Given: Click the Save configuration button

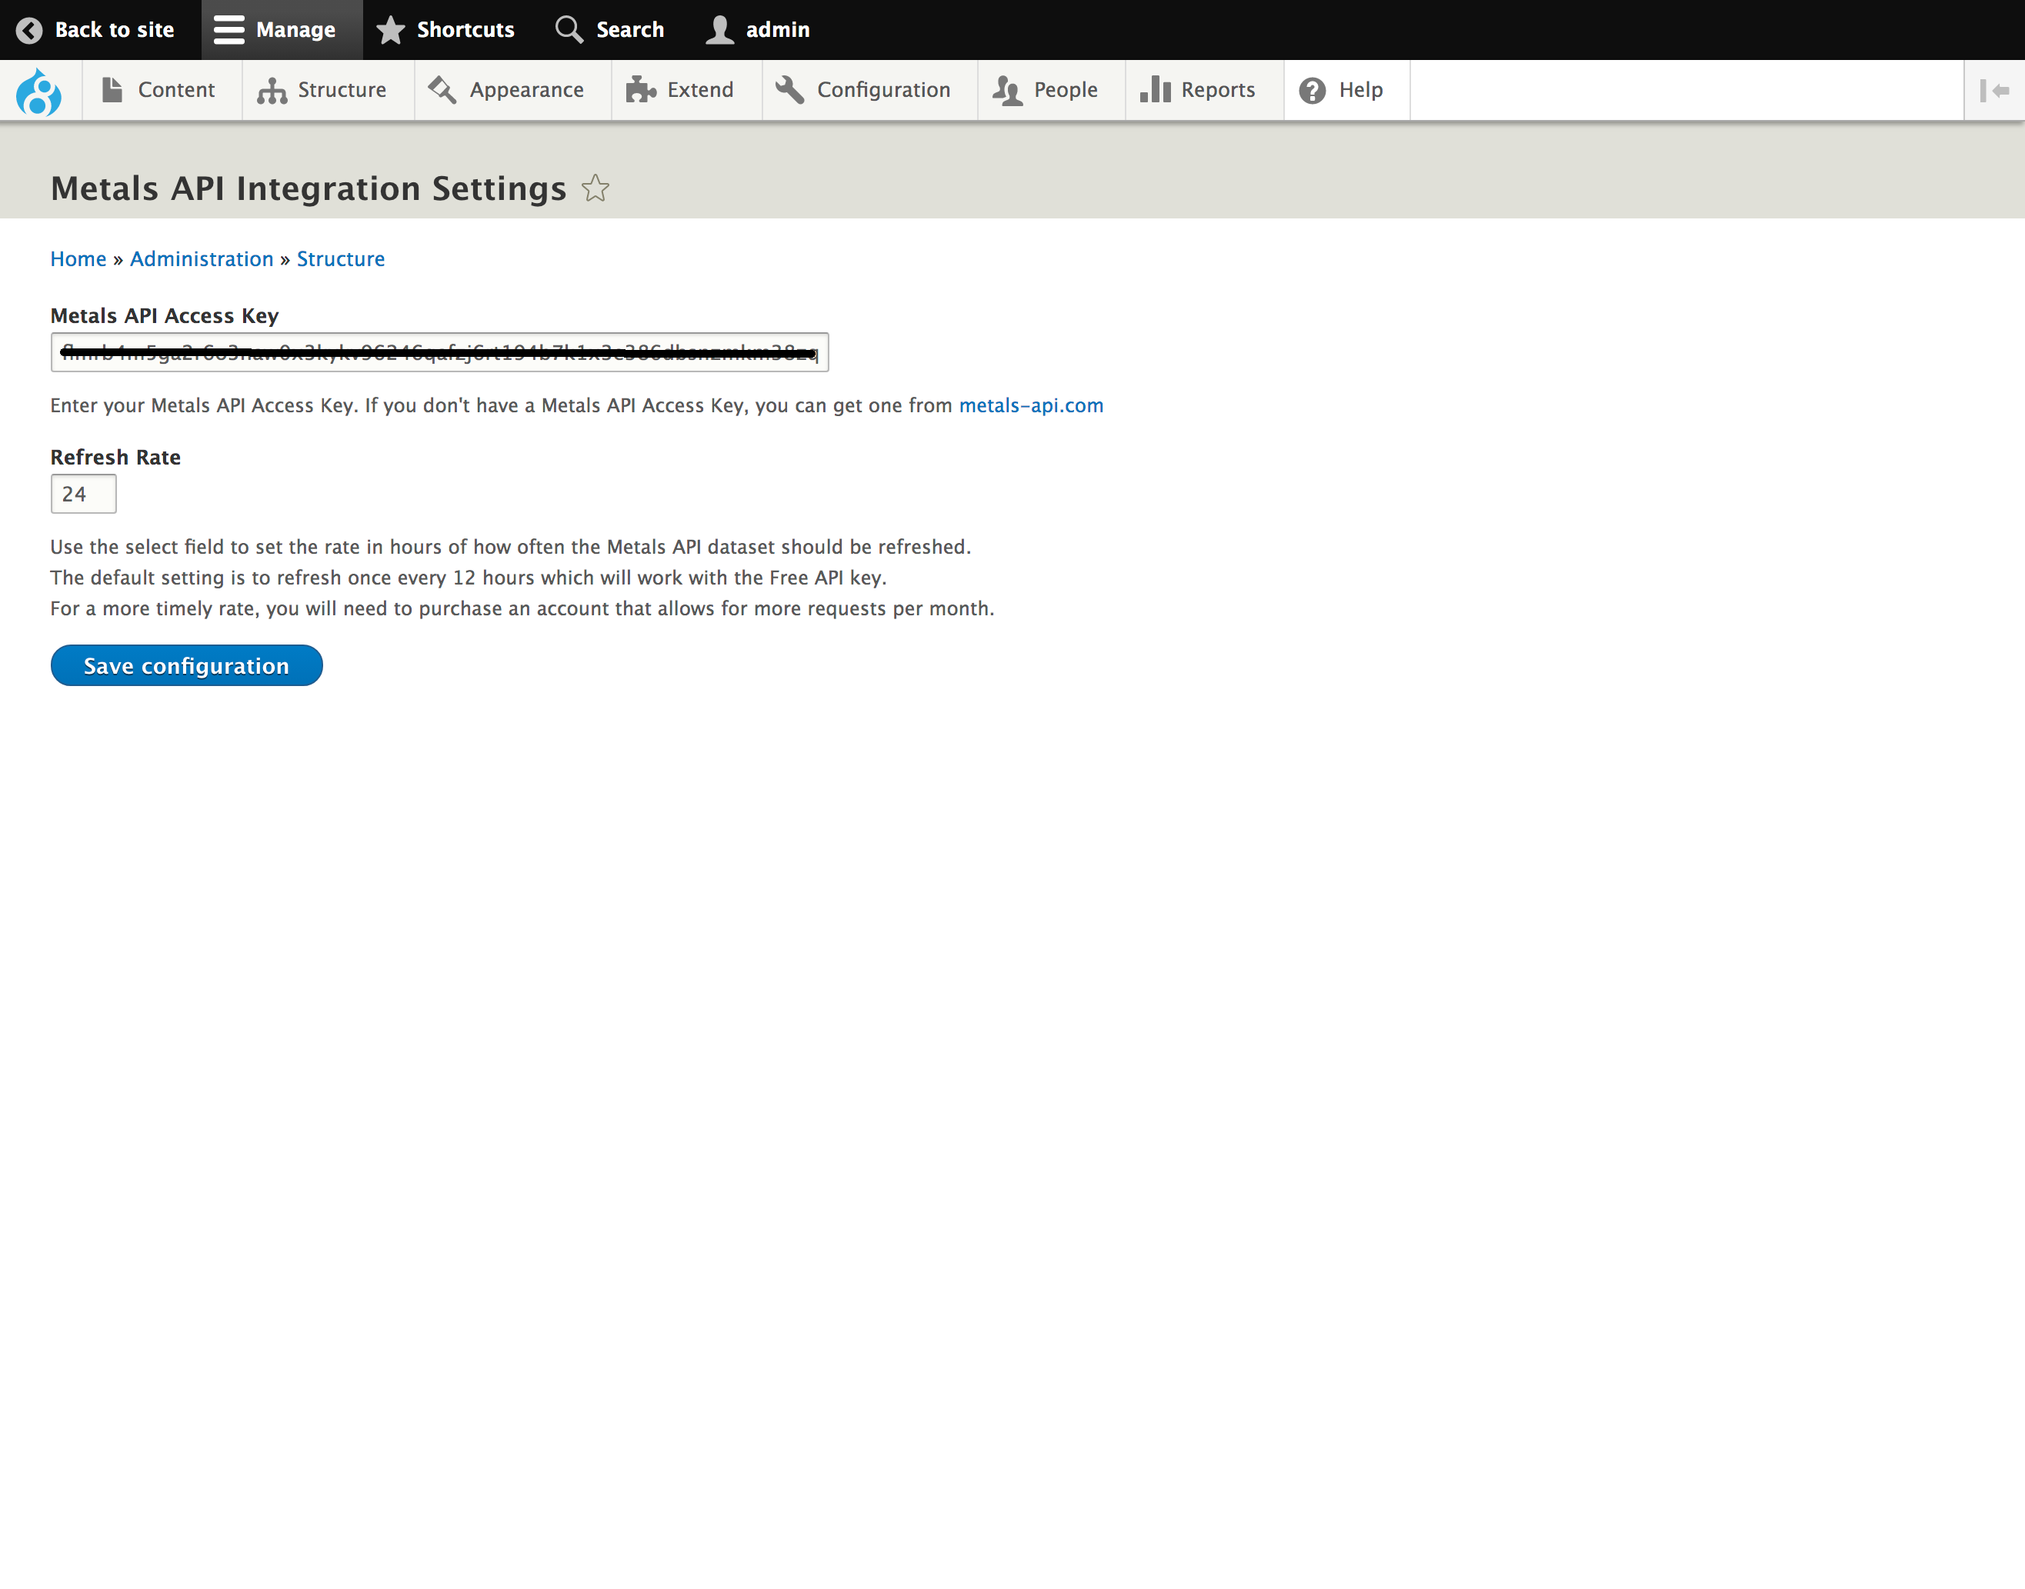Looking at the screenshot, I should tap(185, 667).
